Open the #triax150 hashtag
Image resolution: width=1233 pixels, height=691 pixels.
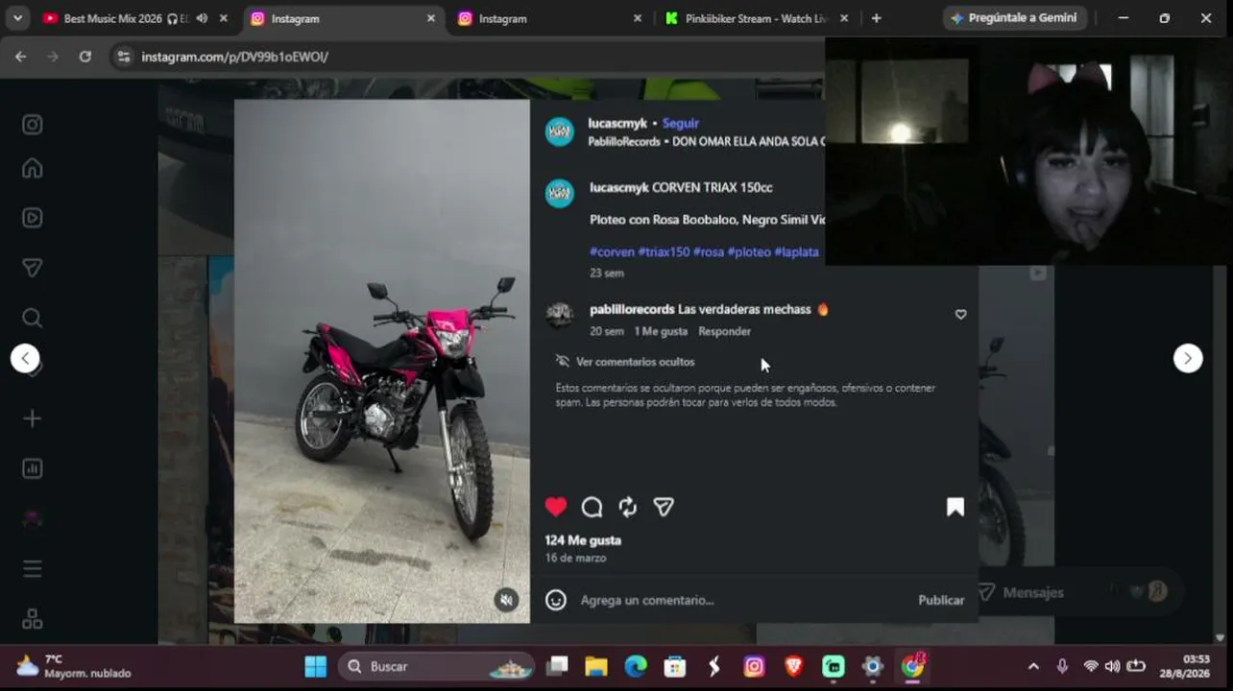[x=665, y=251]
